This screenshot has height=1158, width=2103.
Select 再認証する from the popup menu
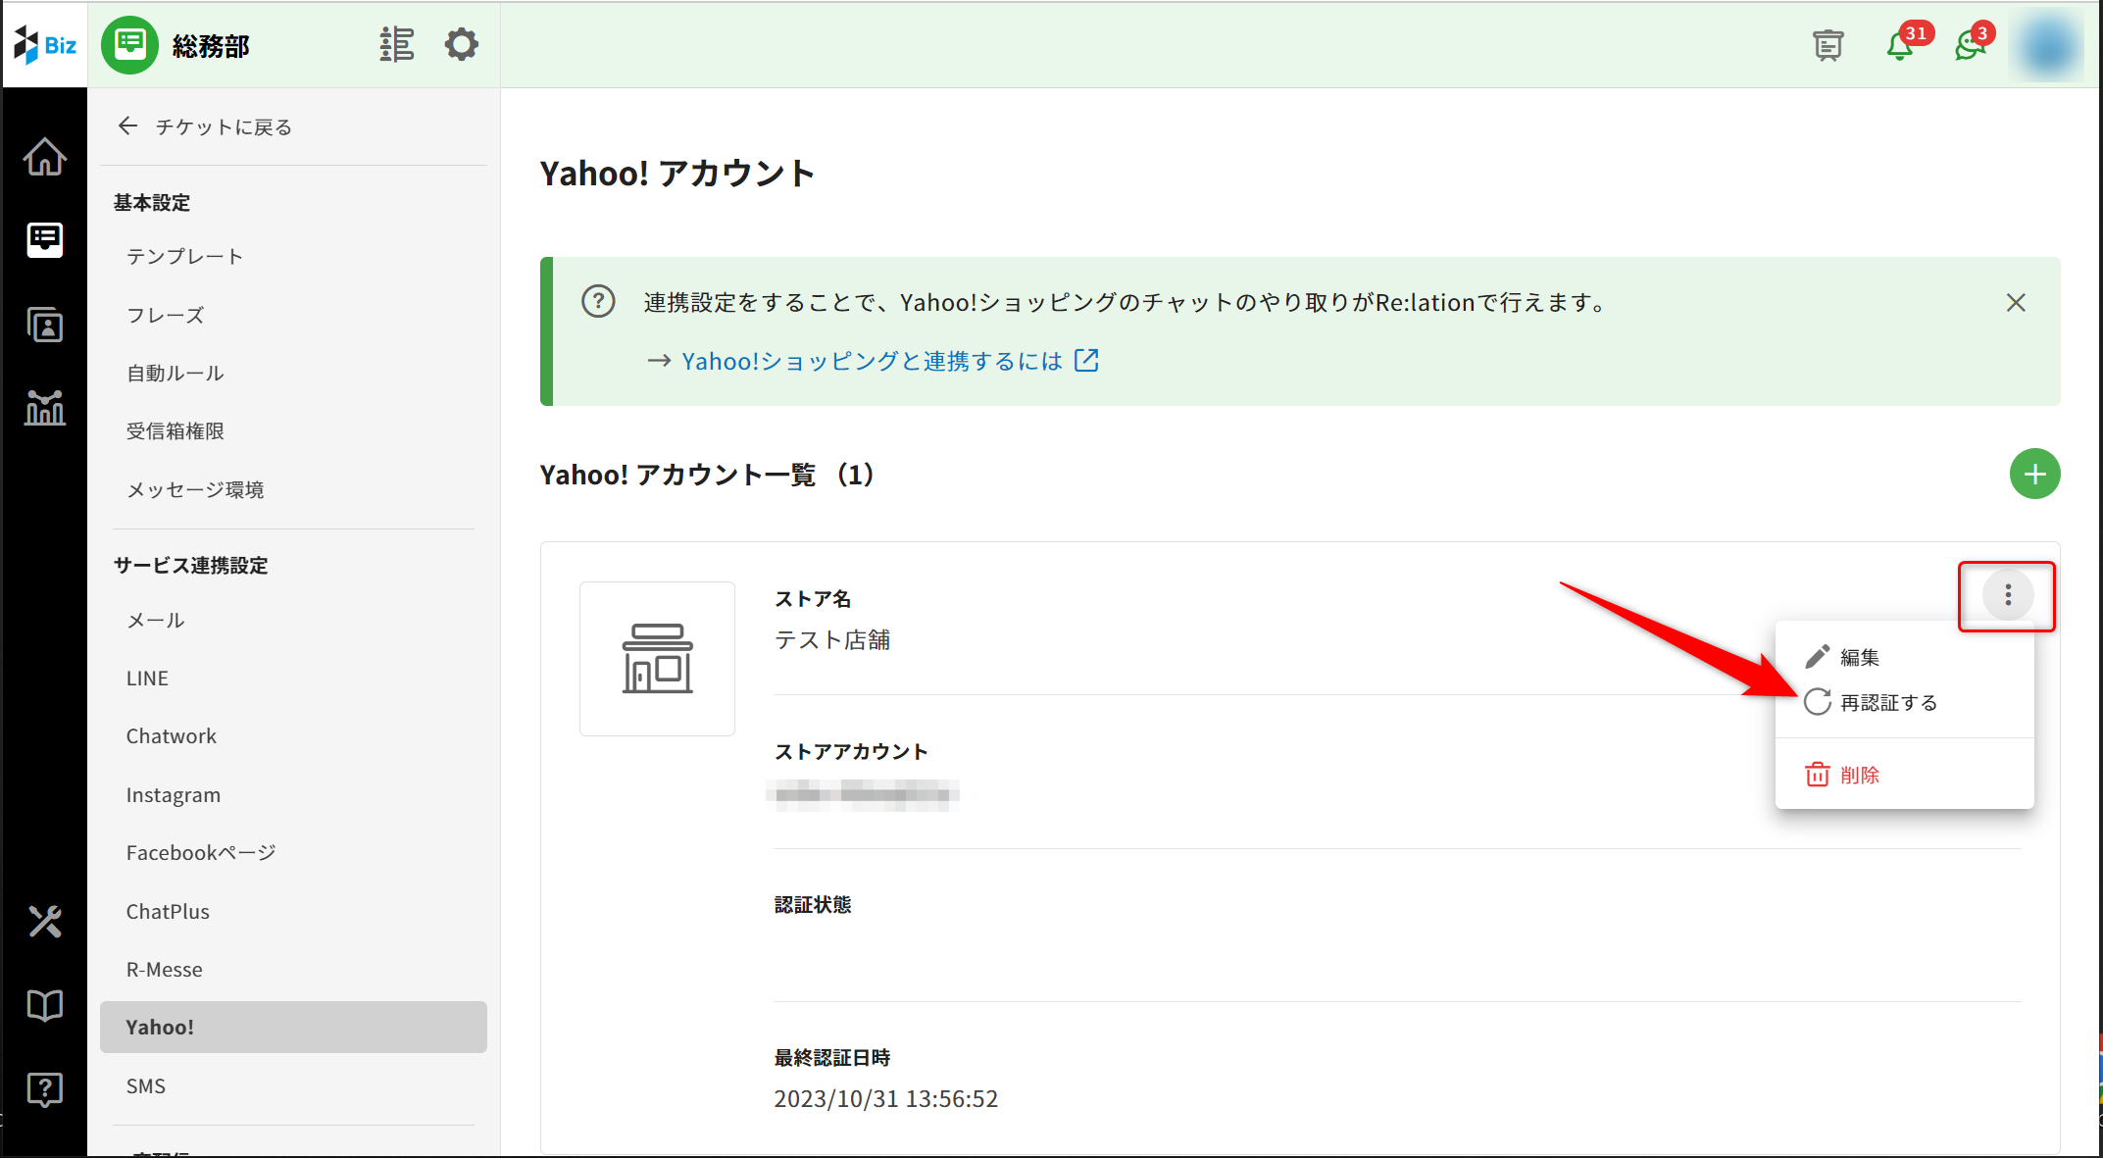tap(1887, 703)
